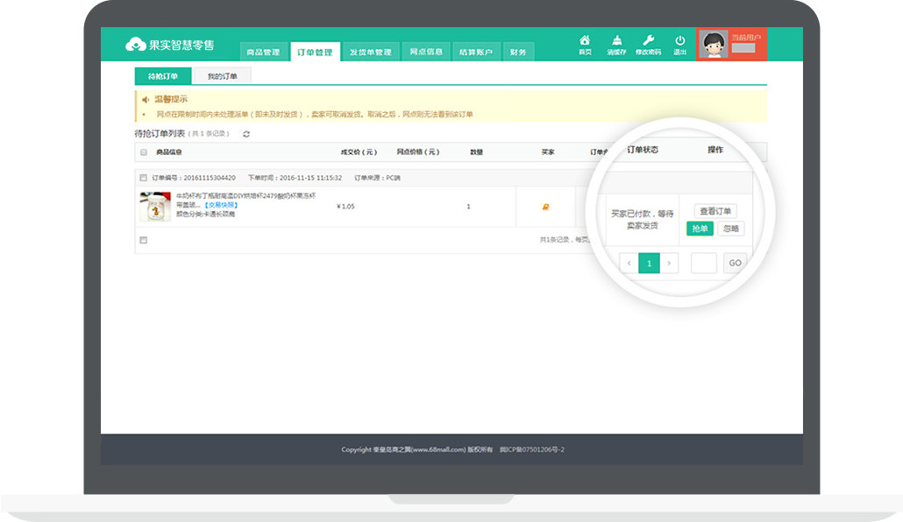Click the logout (退出) power icon

(680, 41)
